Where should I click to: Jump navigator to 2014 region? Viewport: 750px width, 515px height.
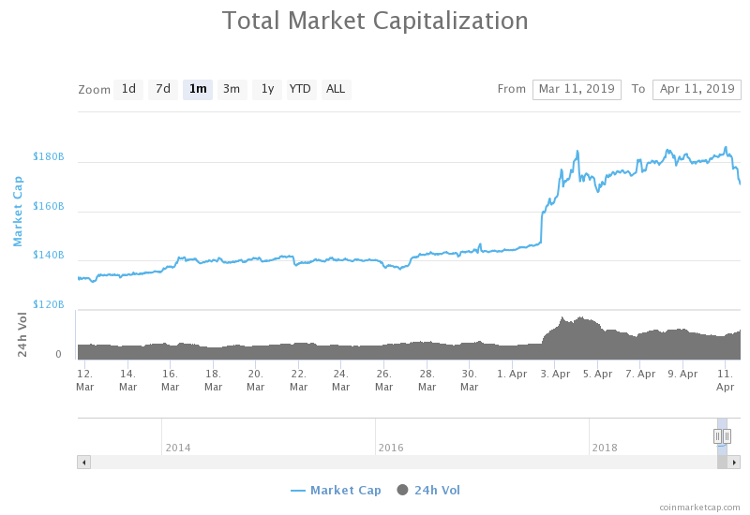tap(178, 447)
